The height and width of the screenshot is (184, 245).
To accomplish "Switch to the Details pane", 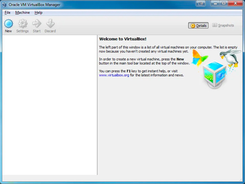I will [x=198, y=25].
